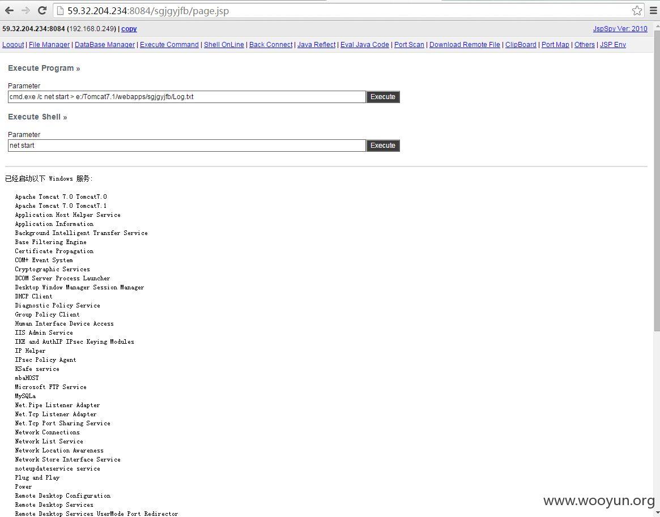Open File Manager
The image size is (660, 517).
[49, 45]
